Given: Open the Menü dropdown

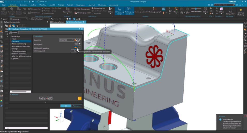Looking at the screenshot, I should [x=5, y=19].
